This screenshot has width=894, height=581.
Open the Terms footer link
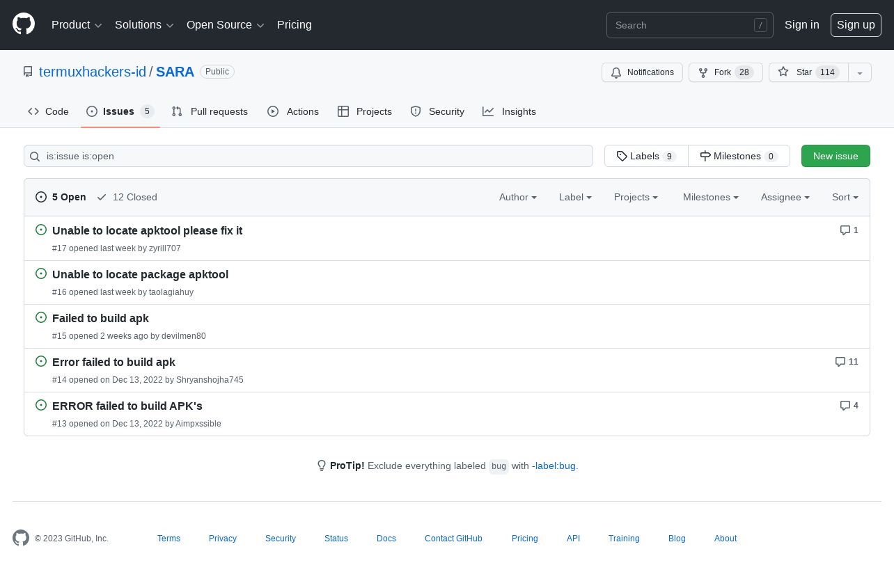[168, 539]
